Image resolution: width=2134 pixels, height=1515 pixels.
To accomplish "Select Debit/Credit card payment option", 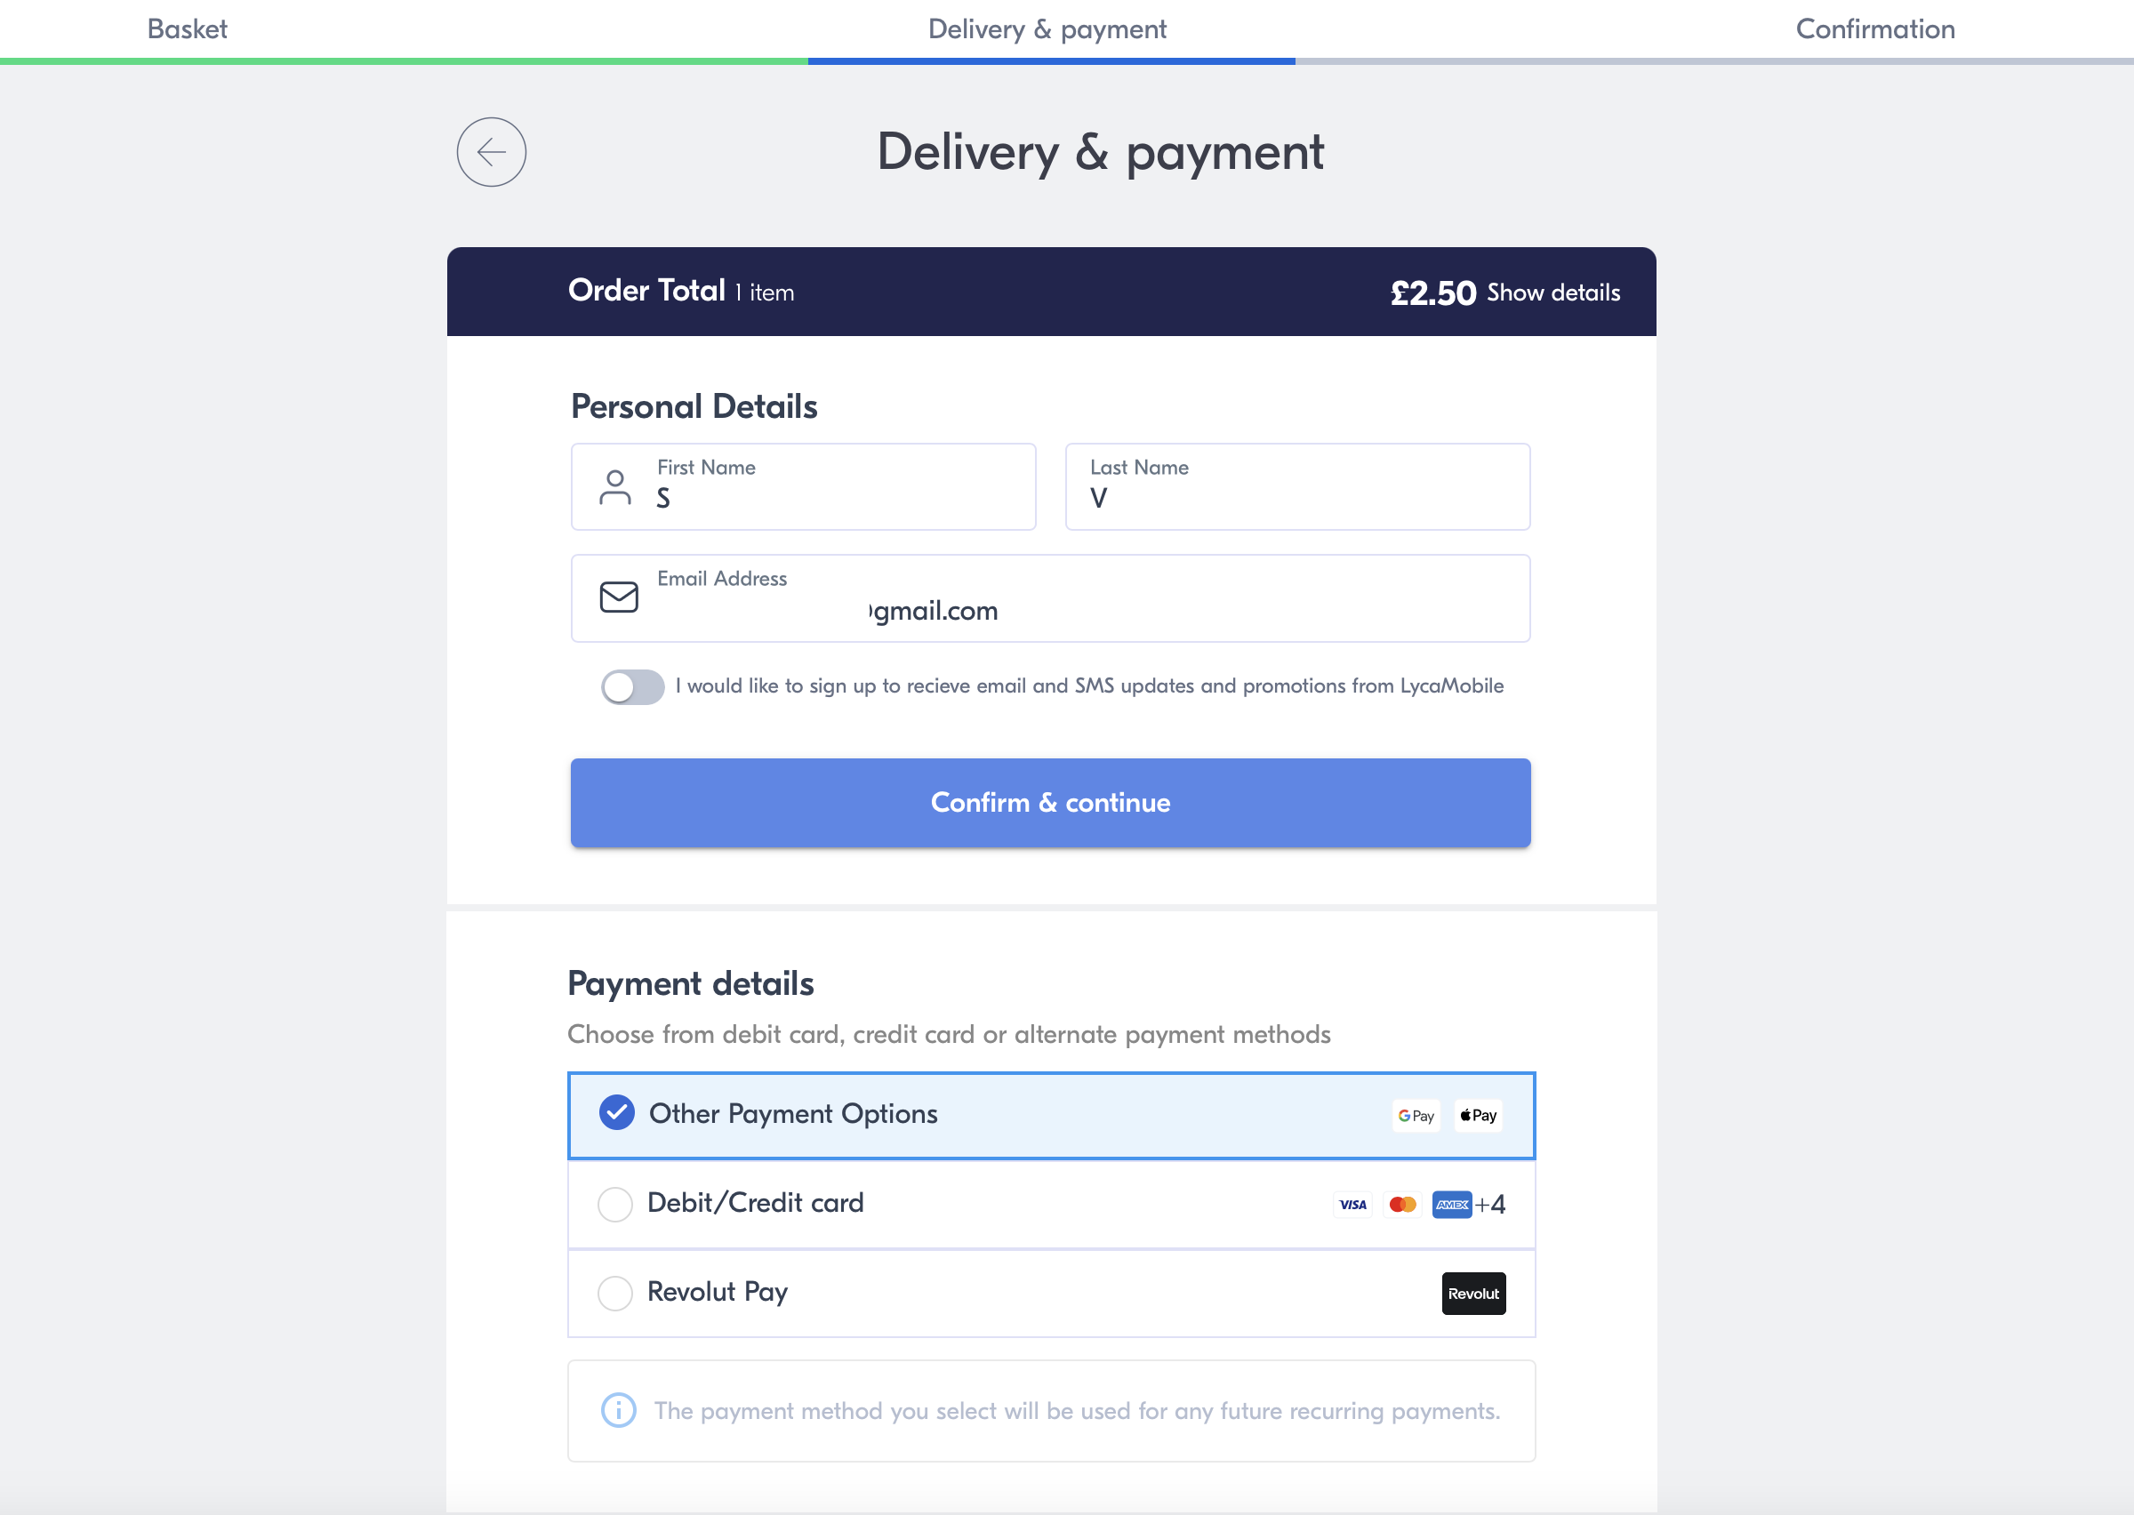I will (615, 1205).
